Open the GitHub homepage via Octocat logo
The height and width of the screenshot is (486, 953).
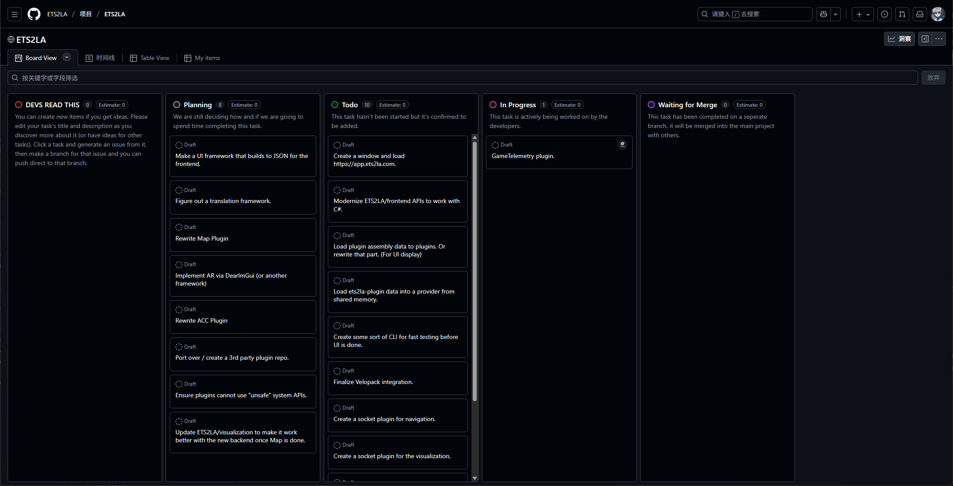[34, 14]
